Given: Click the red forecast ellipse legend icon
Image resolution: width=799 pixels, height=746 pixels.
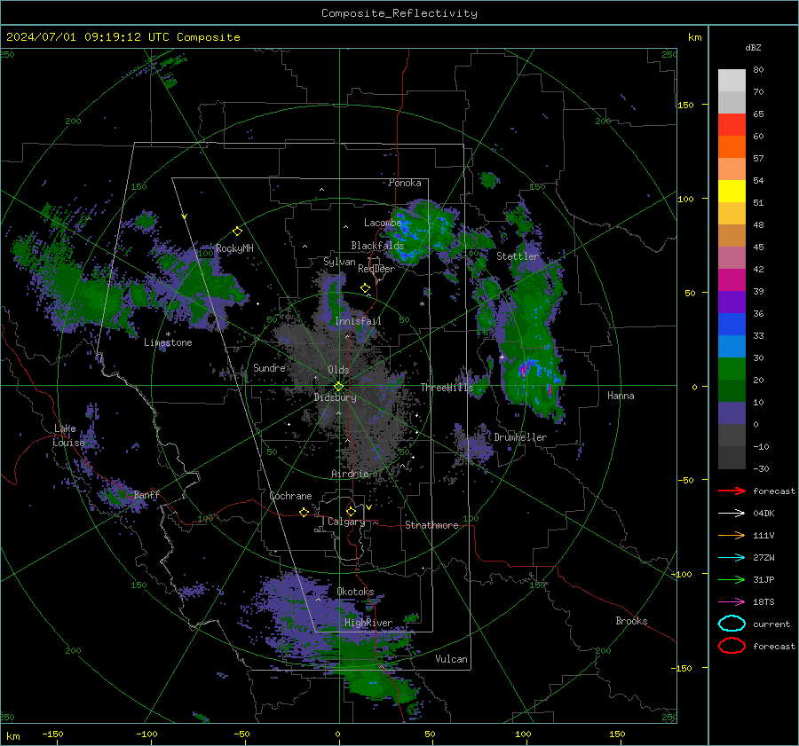Looking at the screenshot, I should click(x=732, y=646).
